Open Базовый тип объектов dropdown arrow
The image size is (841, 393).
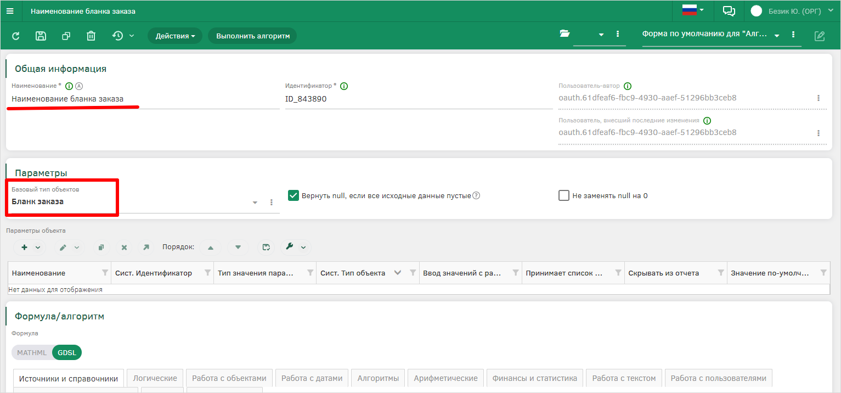click(x=255, y=203)
